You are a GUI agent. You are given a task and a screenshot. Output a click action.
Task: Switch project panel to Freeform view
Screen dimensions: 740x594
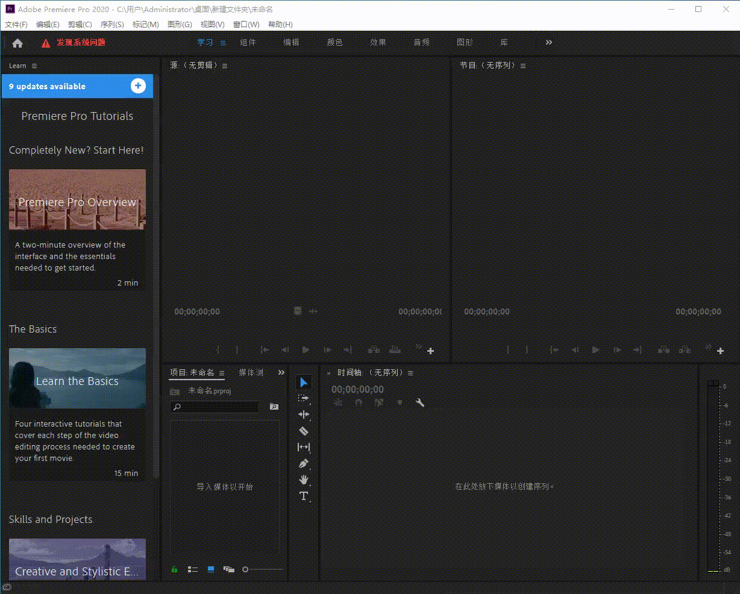point(228,569)
